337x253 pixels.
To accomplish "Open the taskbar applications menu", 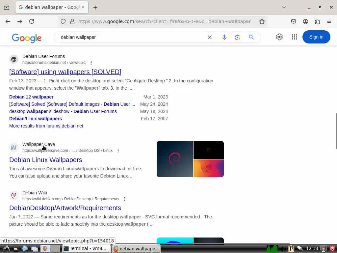I will (6, 249).
